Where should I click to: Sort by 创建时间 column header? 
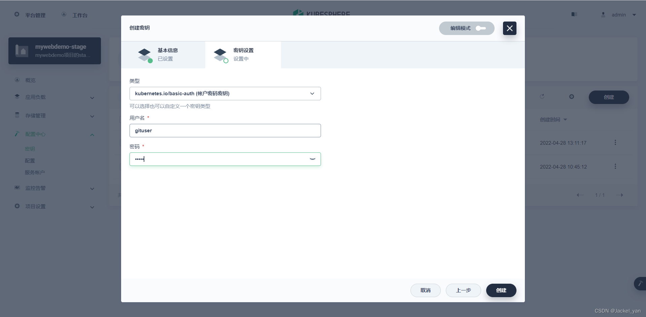(553, 119)
